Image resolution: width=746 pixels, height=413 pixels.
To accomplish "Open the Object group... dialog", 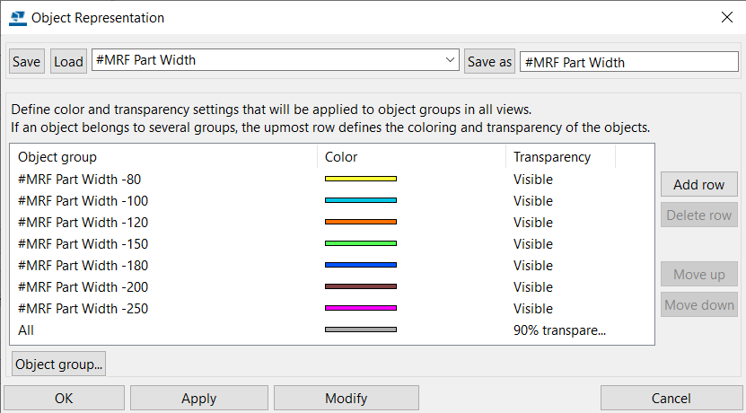I will pyautogui.click(x=58, y=364).
